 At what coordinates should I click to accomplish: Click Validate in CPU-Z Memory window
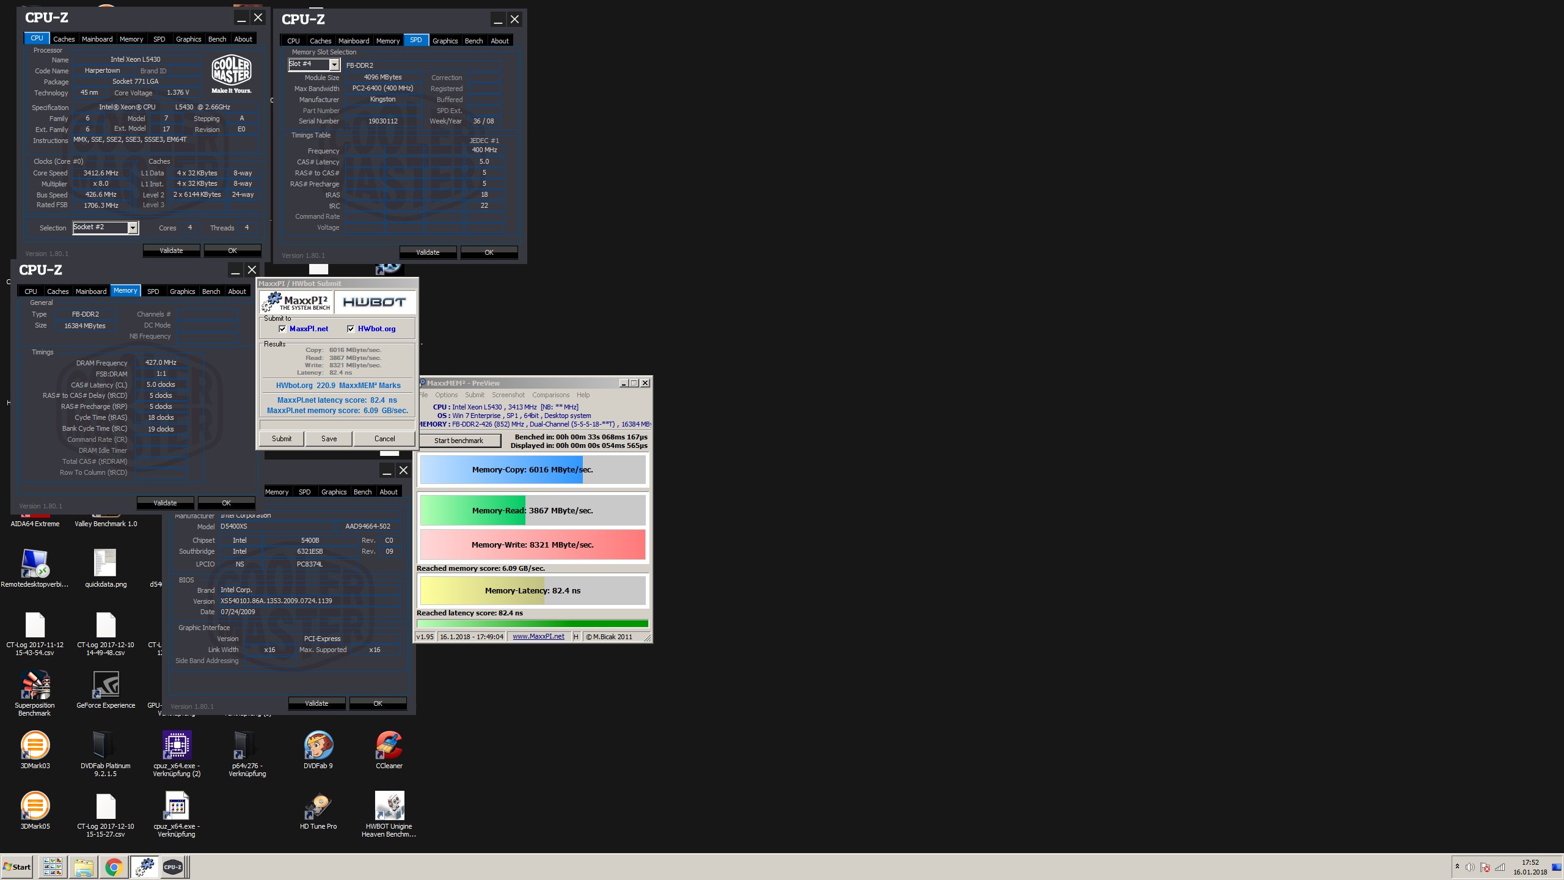166,503
